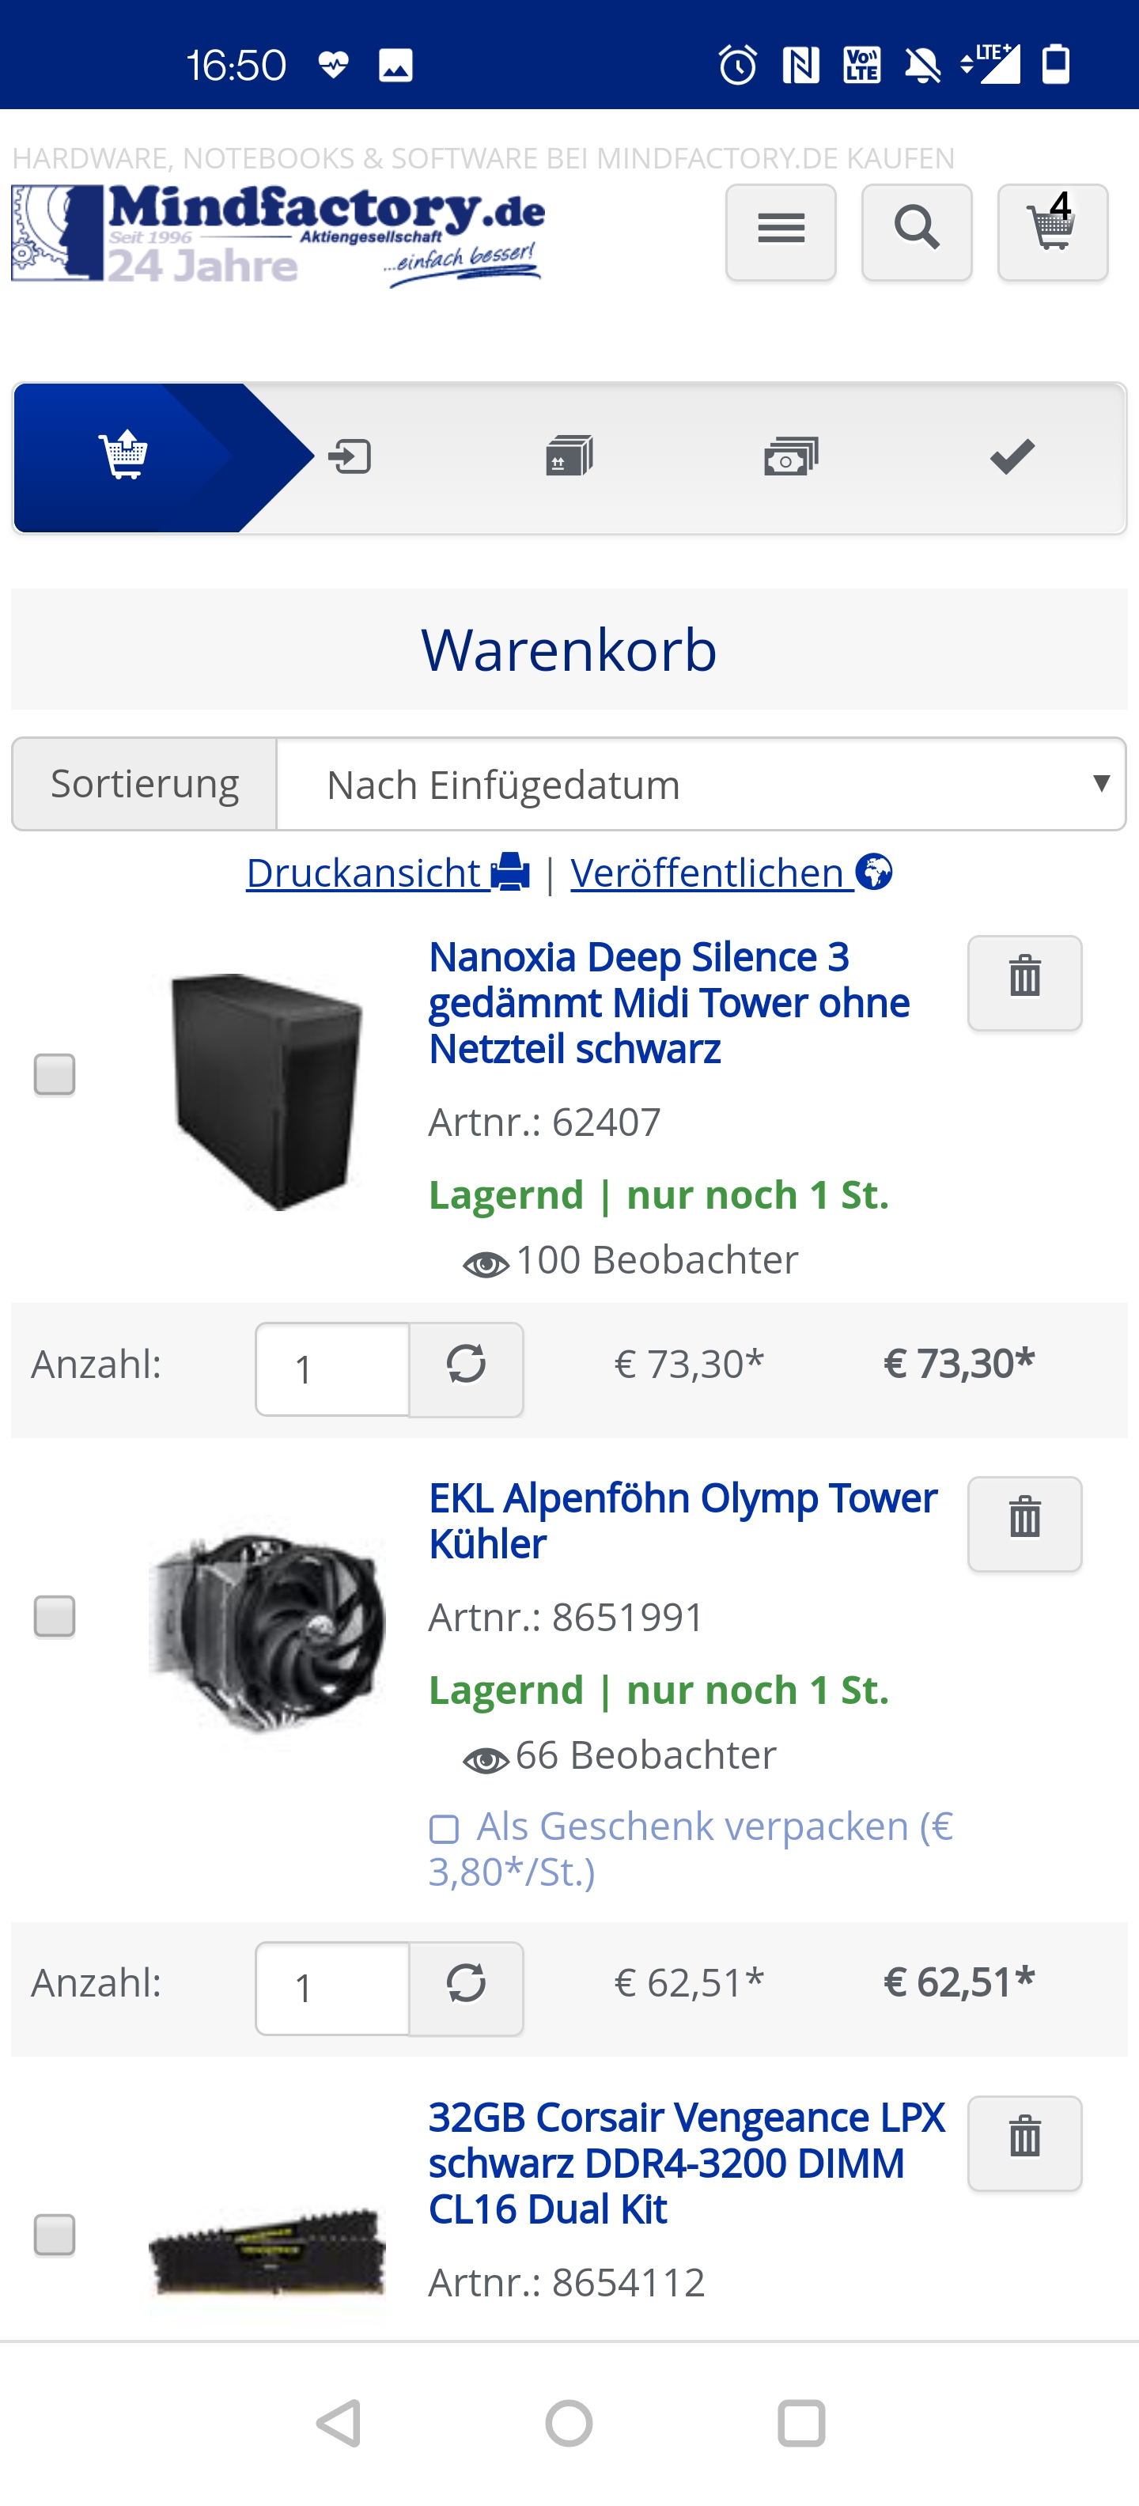Open the shopping cart with 4 items
Screen dimensions: 1139x2506
tap(1053, 232)
